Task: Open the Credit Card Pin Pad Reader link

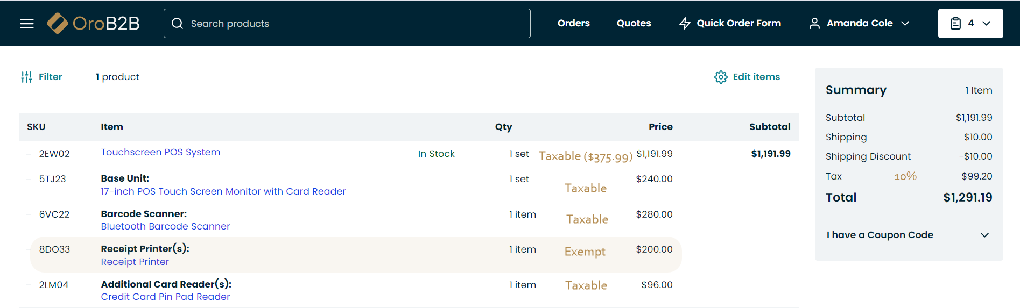Action: click(x=165, y=297)
